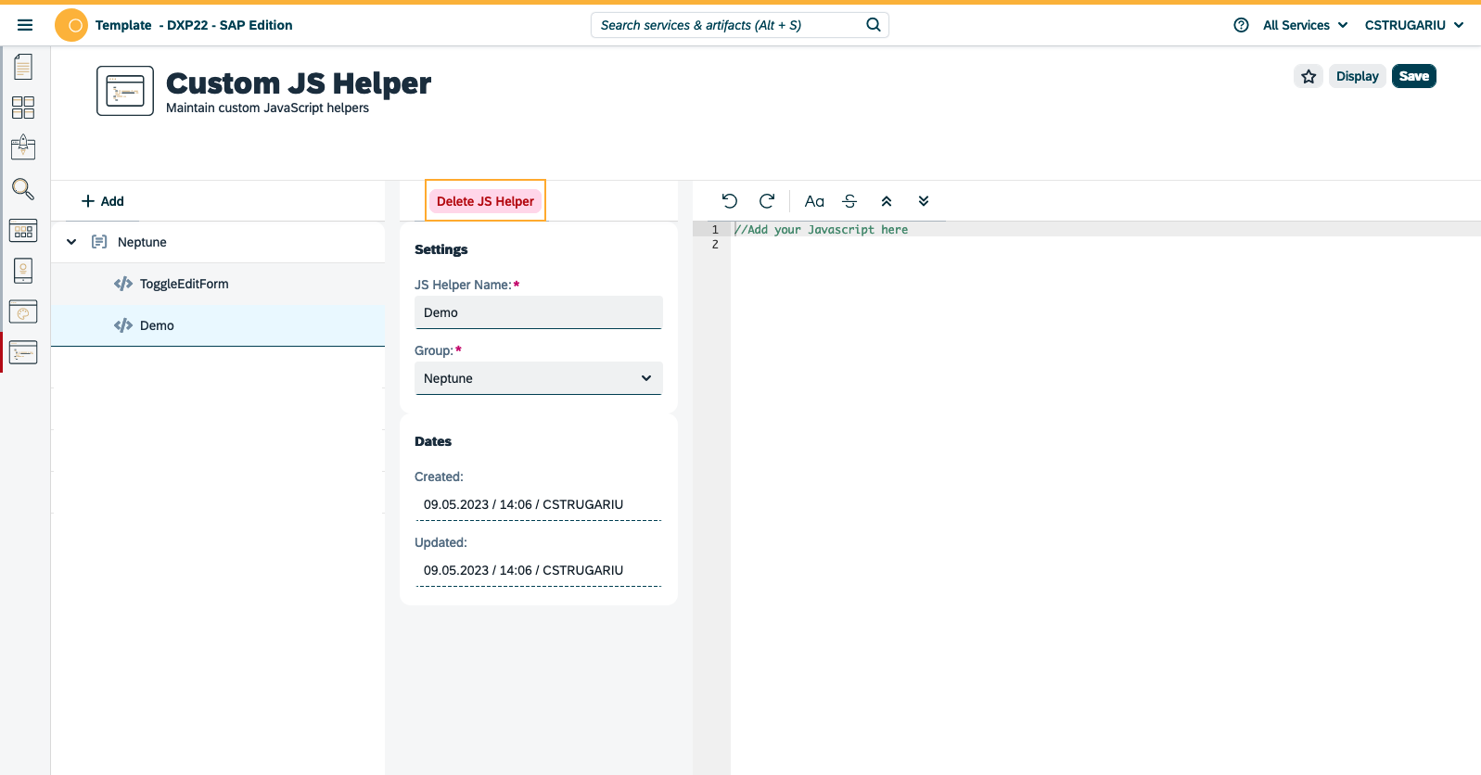Open the magnifier icon in left sidebar
1481x775 pixels.
pyautogui.click(x=23, y=189)
